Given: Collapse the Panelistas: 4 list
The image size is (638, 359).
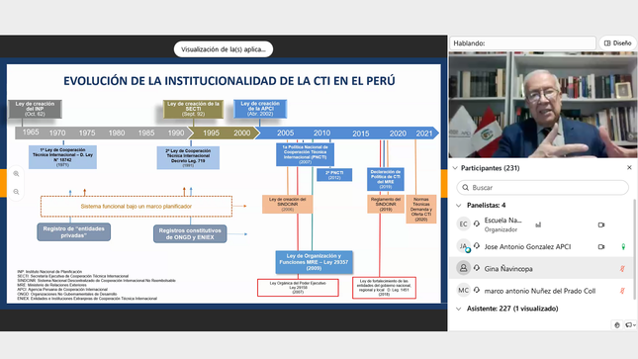Looking at the screenshot, I should pyautogui.click(x=459, y=205).
